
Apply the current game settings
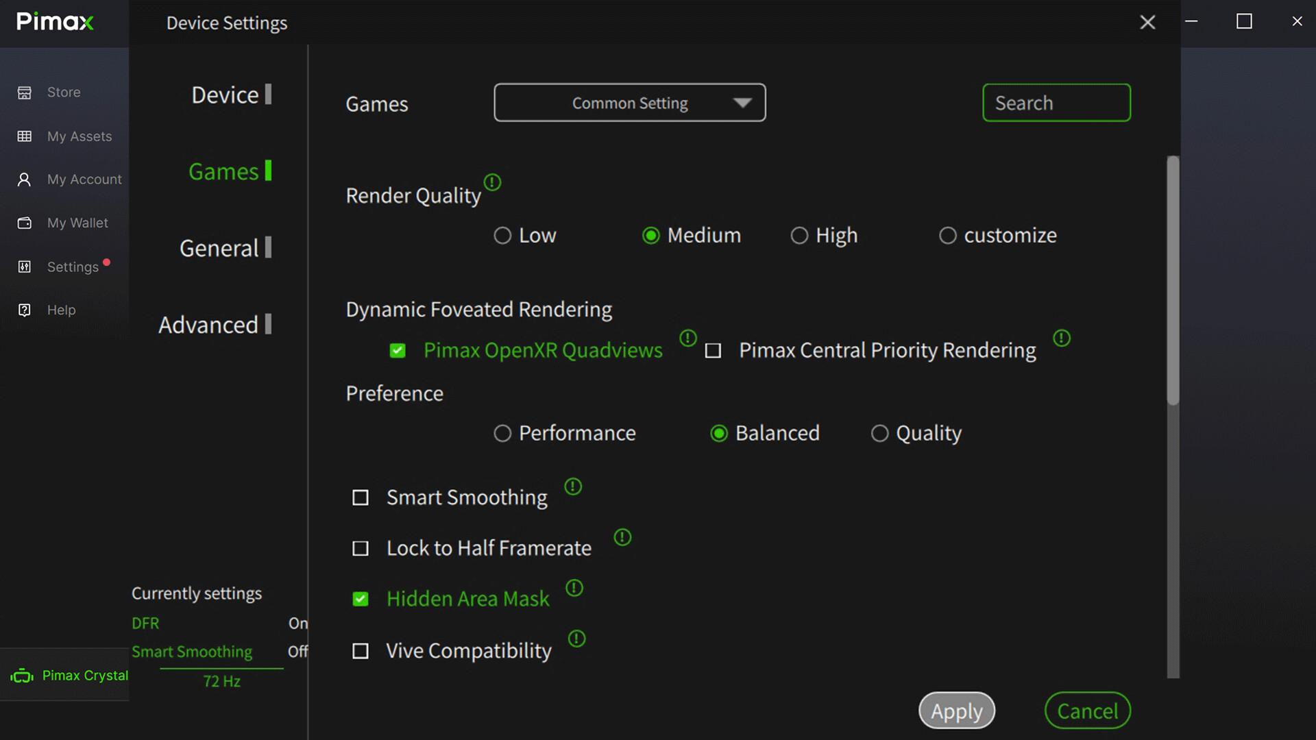click(x=957, y=711)
